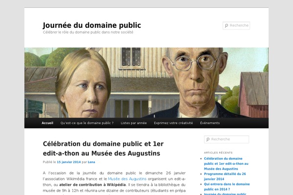Click the sidebar Recherche search field
The width and height of the screenshot is (293, 195).
point(227,139)
